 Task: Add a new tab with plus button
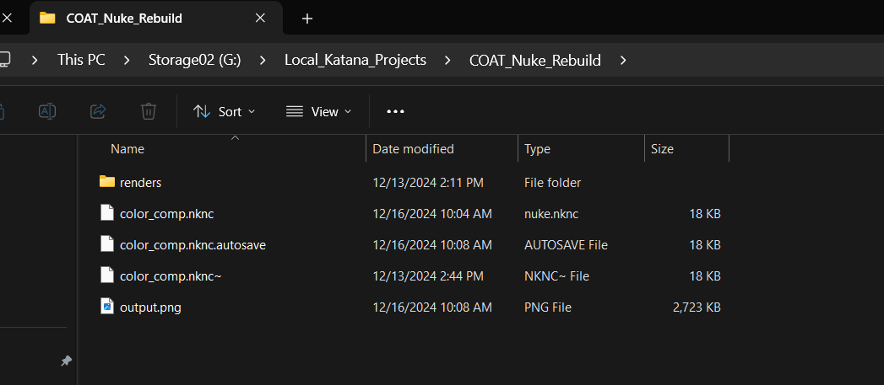(307, 18)
